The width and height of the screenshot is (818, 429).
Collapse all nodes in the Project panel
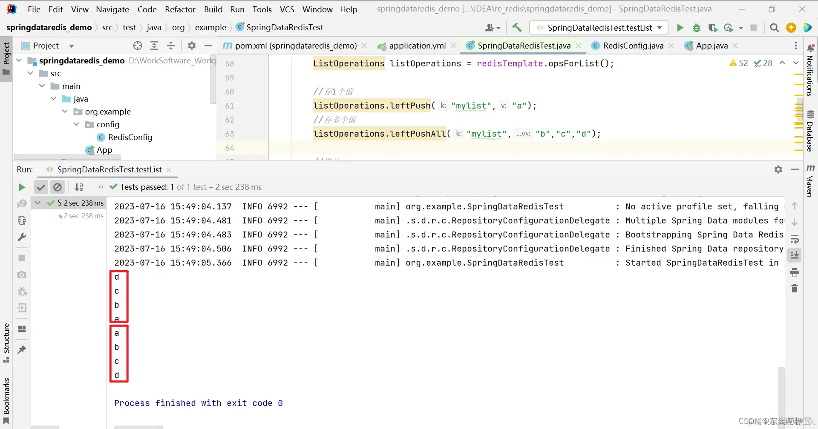click(171, 46)
